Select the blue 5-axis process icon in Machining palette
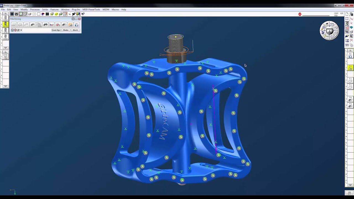 click(51, 25)
